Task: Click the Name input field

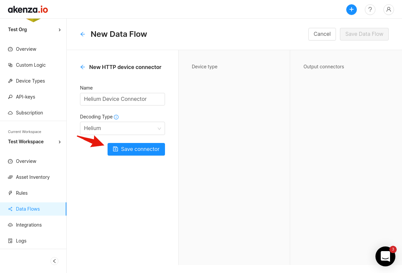Action: (122, 99)
